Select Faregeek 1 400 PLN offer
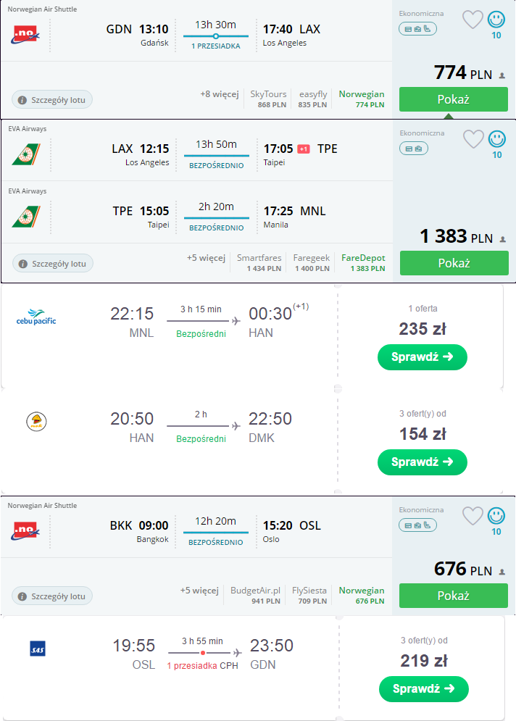Screen dimensions: 516x721 [x=312, y=262]
